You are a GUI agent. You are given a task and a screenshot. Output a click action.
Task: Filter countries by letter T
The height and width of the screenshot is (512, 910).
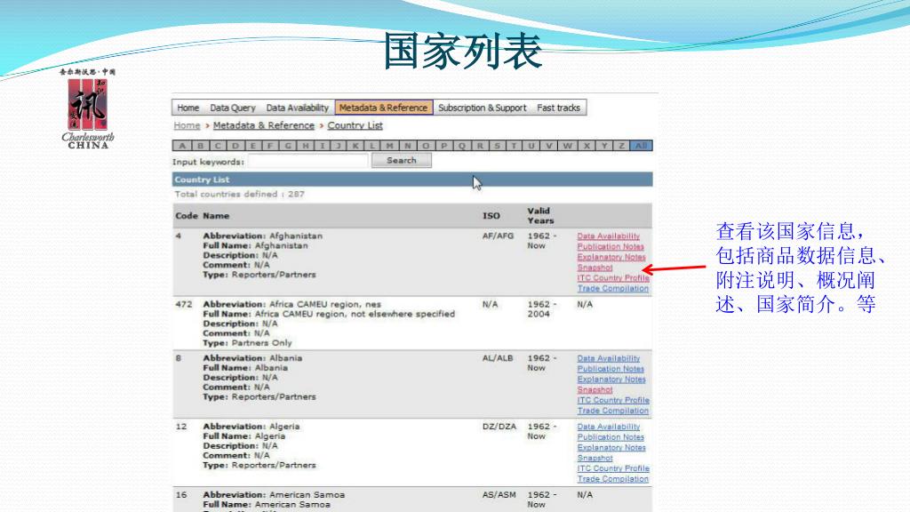[x=514, y=146]
